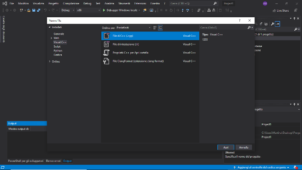Click the help question mark in dialog
The width and height of the screenshot is (302, 170).
point(239,20)
